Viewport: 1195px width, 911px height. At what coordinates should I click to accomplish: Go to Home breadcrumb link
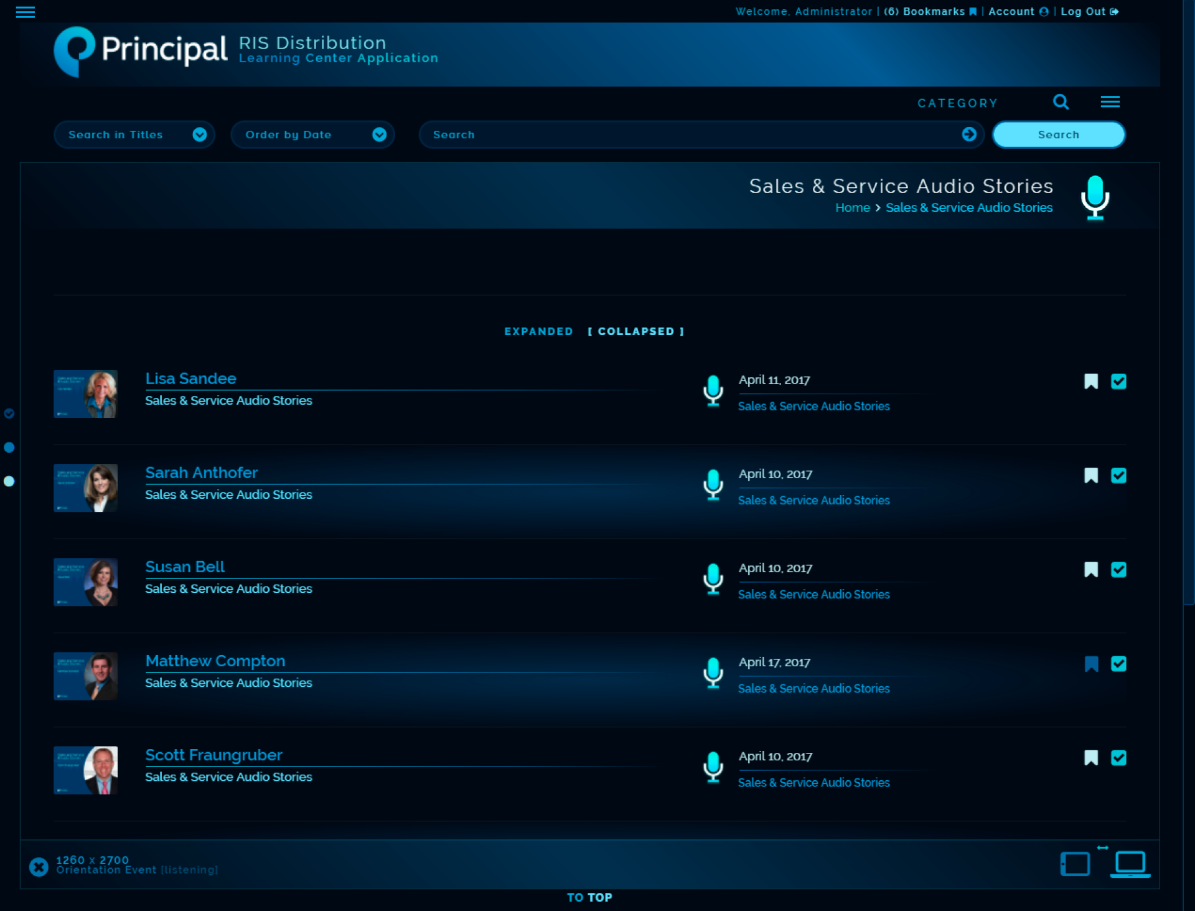pos(853,207)
